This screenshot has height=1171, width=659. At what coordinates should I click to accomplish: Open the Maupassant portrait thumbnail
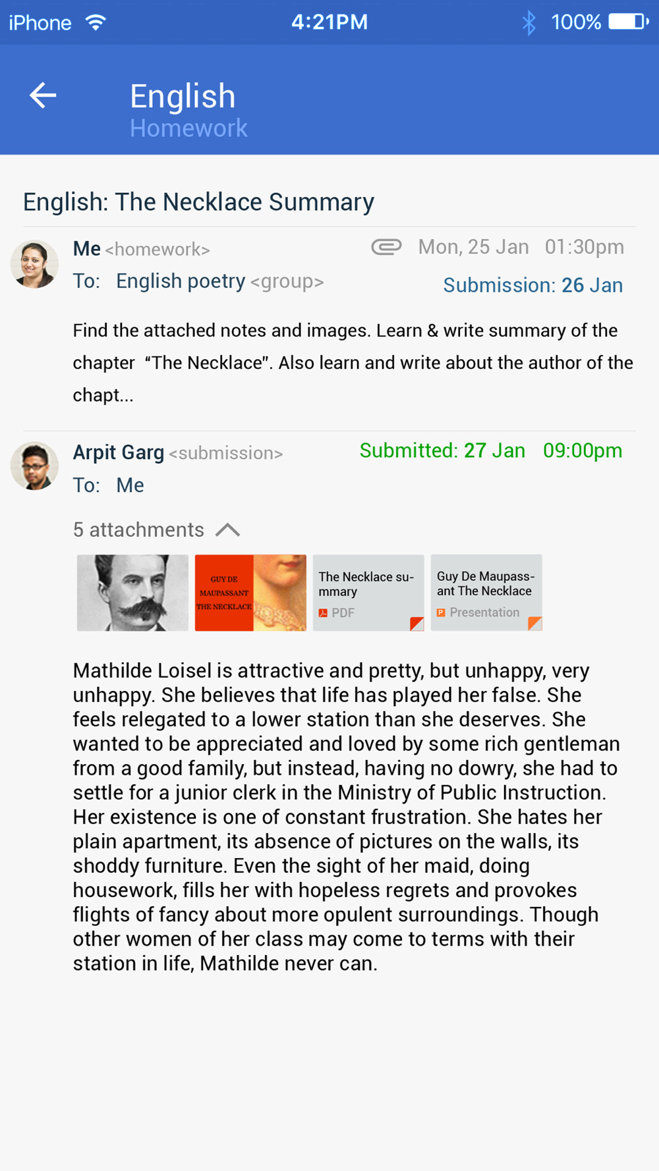[x=132, y=593]
